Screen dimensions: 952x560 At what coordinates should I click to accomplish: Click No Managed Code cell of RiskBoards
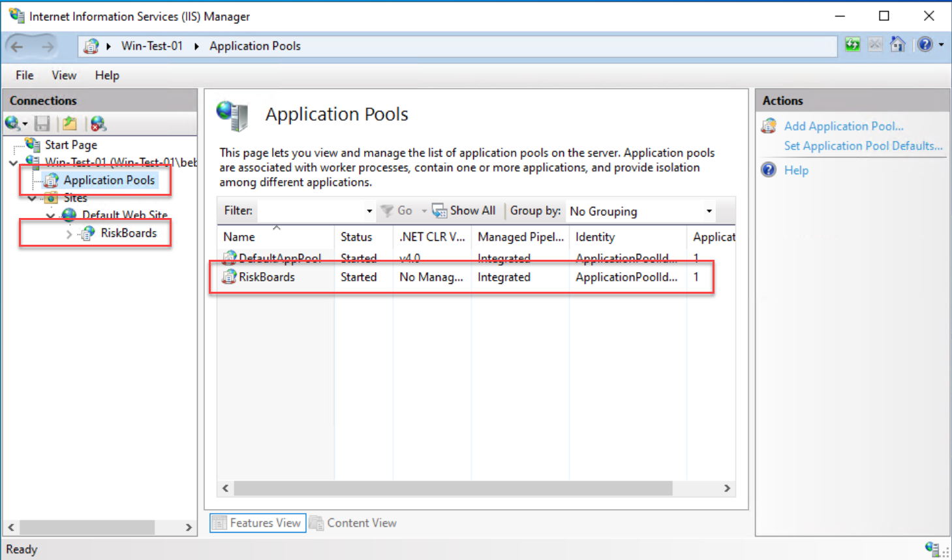(431, 277)
